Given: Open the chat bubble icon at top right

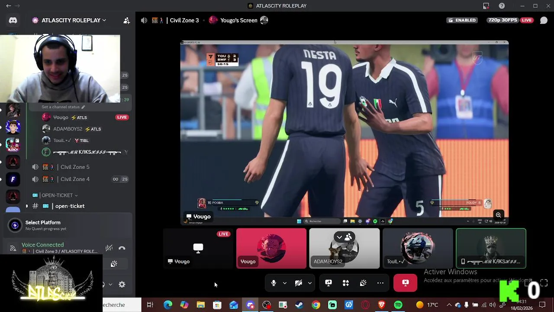Looking at the screenshot, I should click(x=544, y=20).
